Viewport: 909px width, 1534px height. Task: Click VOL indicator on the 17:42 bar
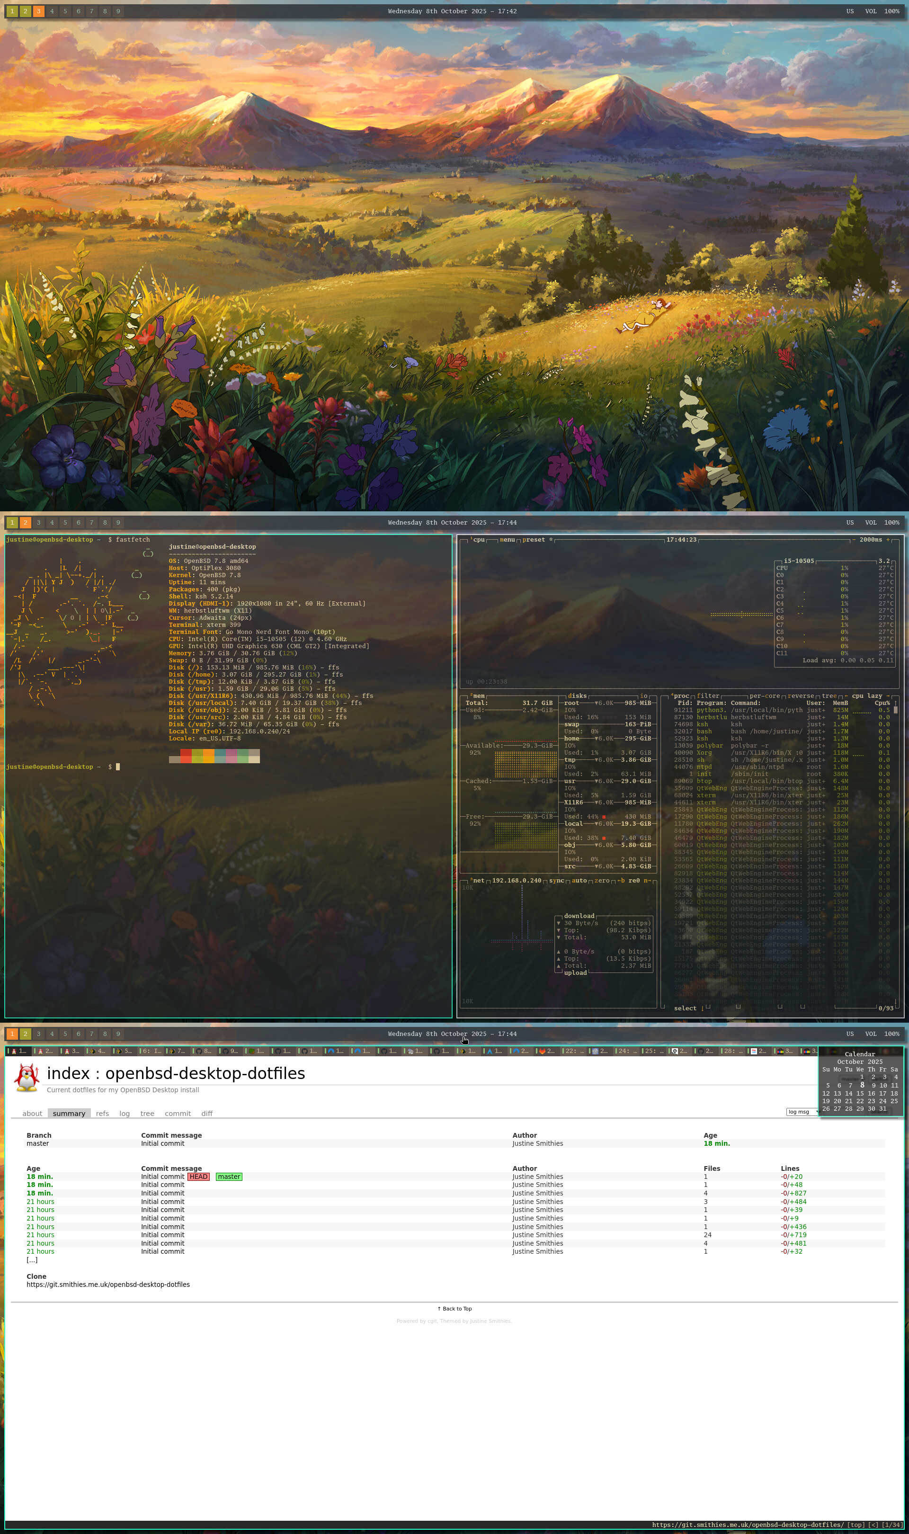tap(870, 11)
